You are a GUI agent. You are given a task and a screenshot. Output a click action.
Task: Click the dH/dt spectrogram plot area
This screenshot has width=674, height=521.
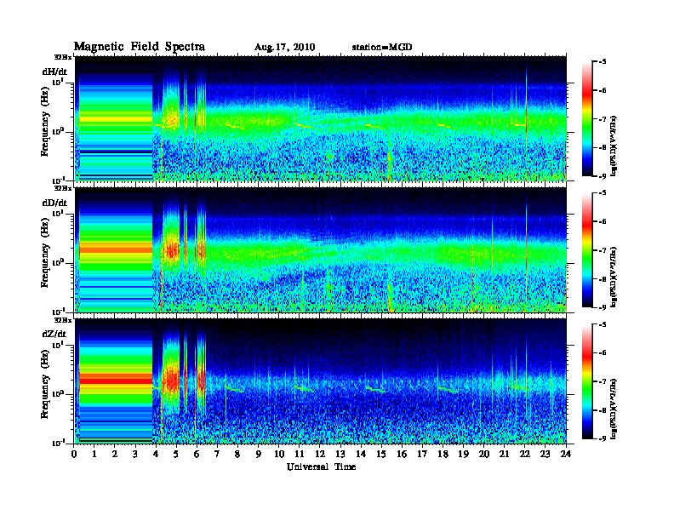[x=321, y=118]
